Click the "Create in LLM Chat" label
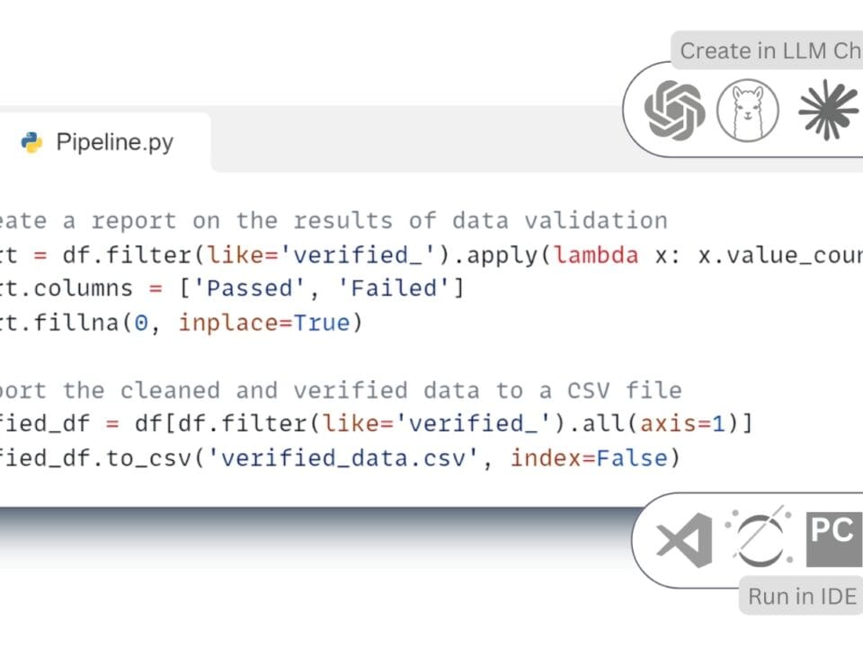The width and height of the screenshot is (863, 647). pyautogui.click(x=770, y=51)
